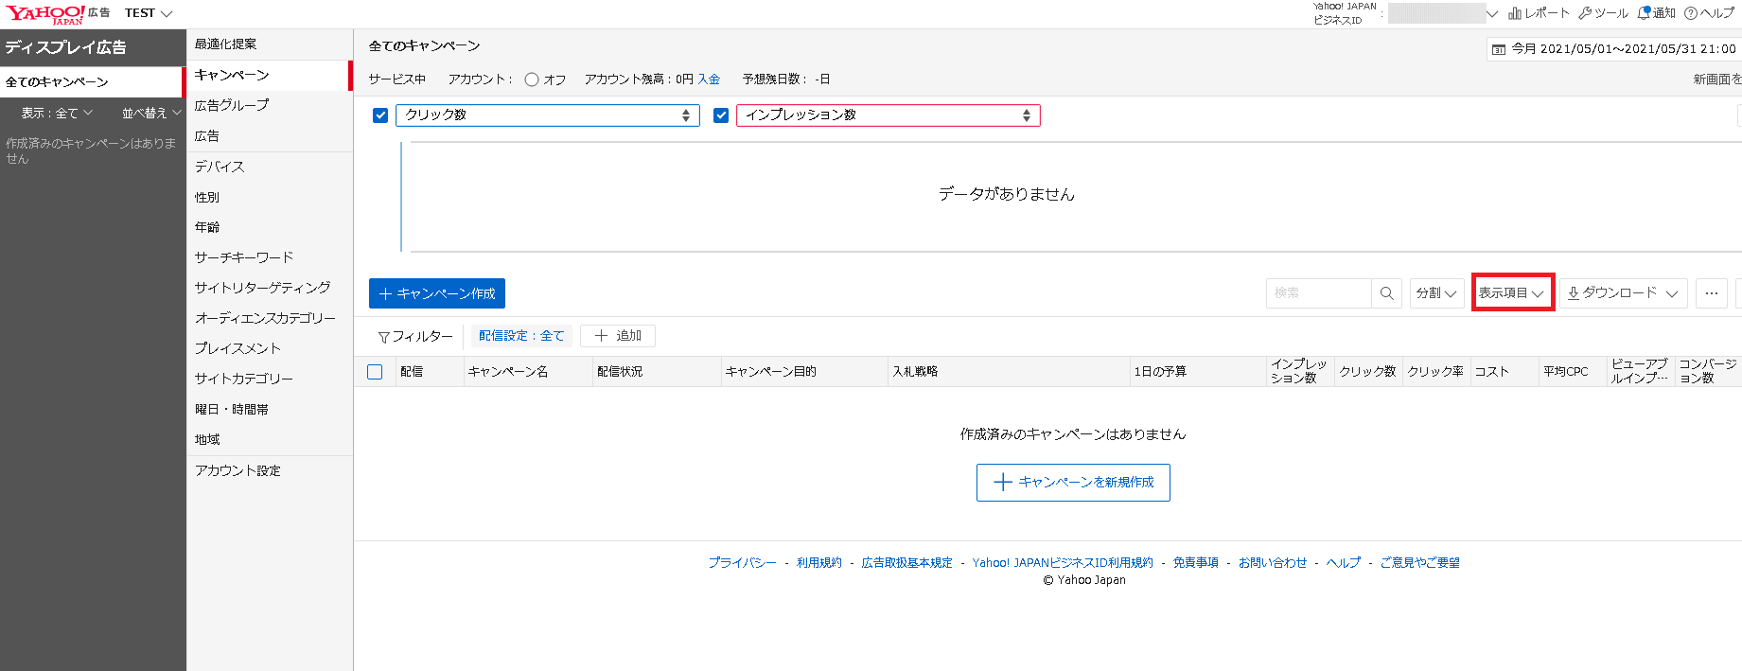Viewport: 1742px width, 671px height.
Task: Open the ダウンロード download dropdown
Action: [x=1624, y=293]
